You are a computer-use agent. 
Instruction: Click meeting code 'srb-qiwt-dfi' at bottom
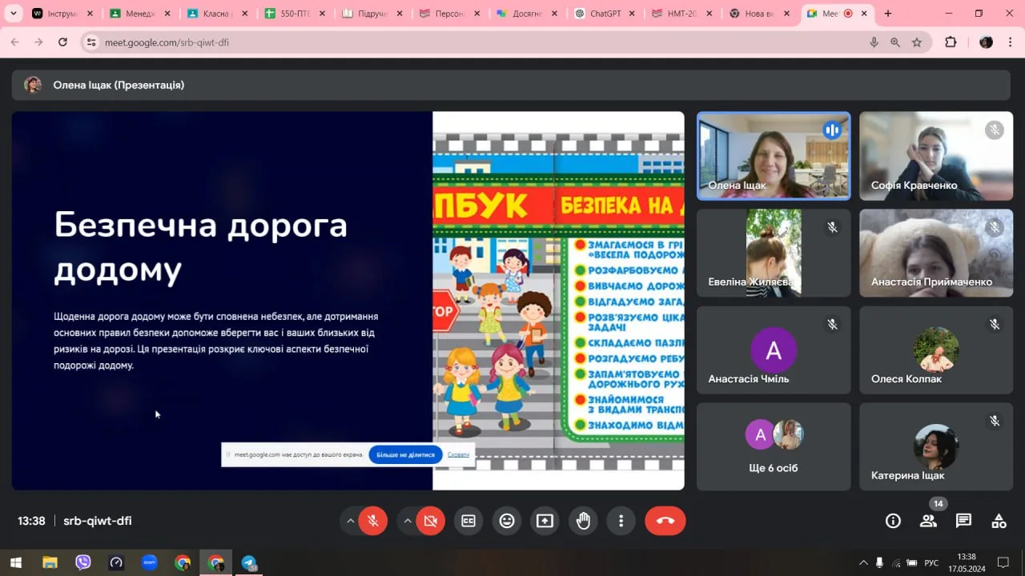pyautogui.click(x=98, y=521)
